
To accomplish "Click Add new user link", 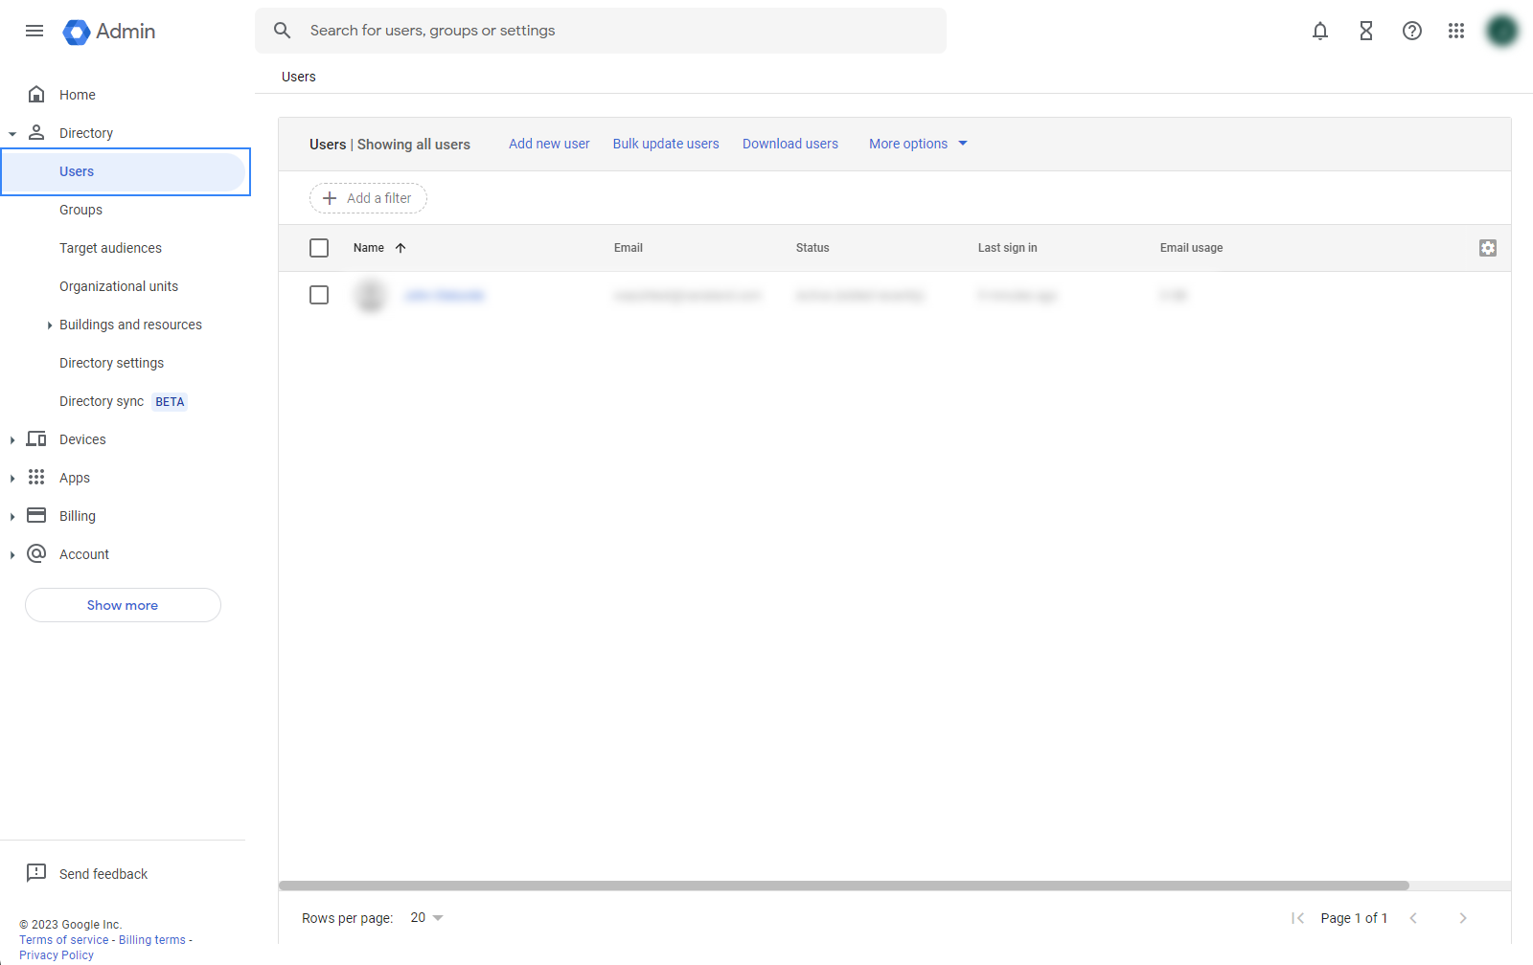I will click(549, 144).
